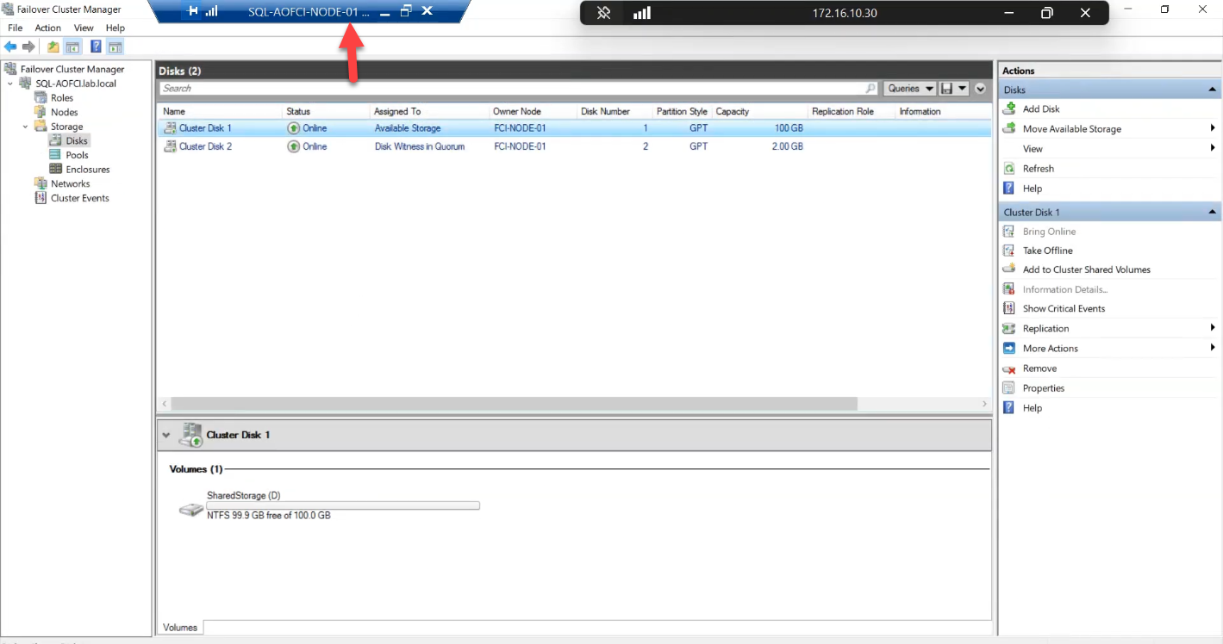Open Pools under Storage

[x=77, y=155]
